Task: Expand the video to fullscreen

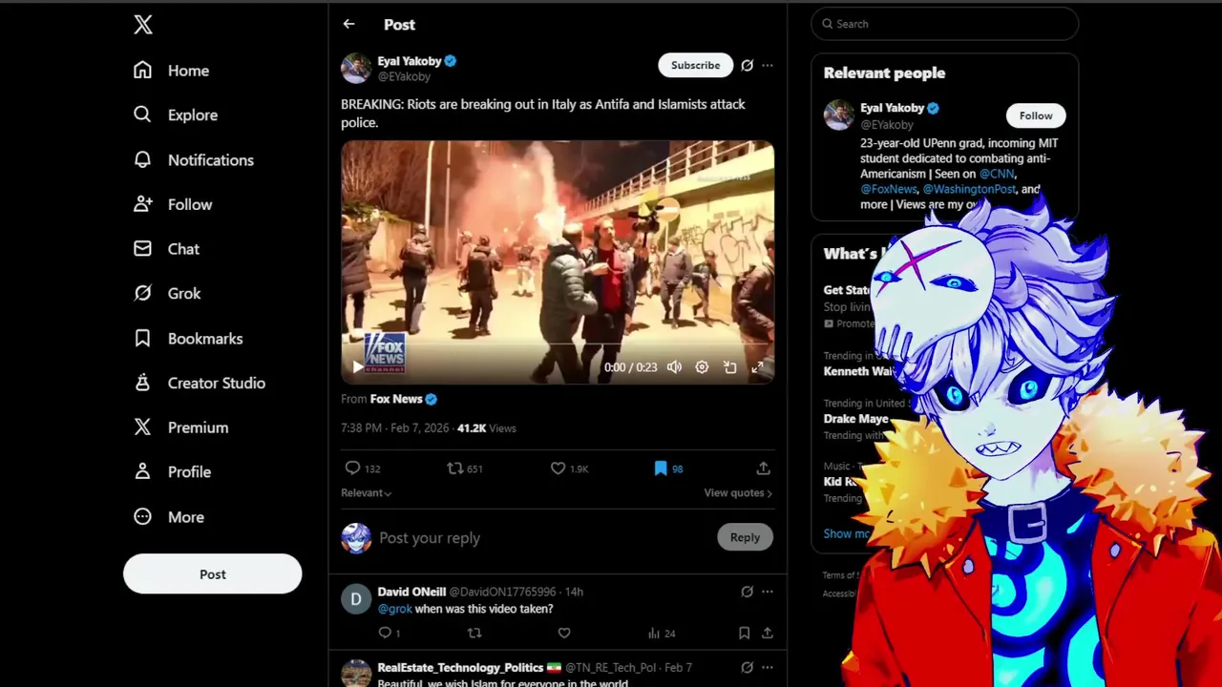Action: point(757,366)
